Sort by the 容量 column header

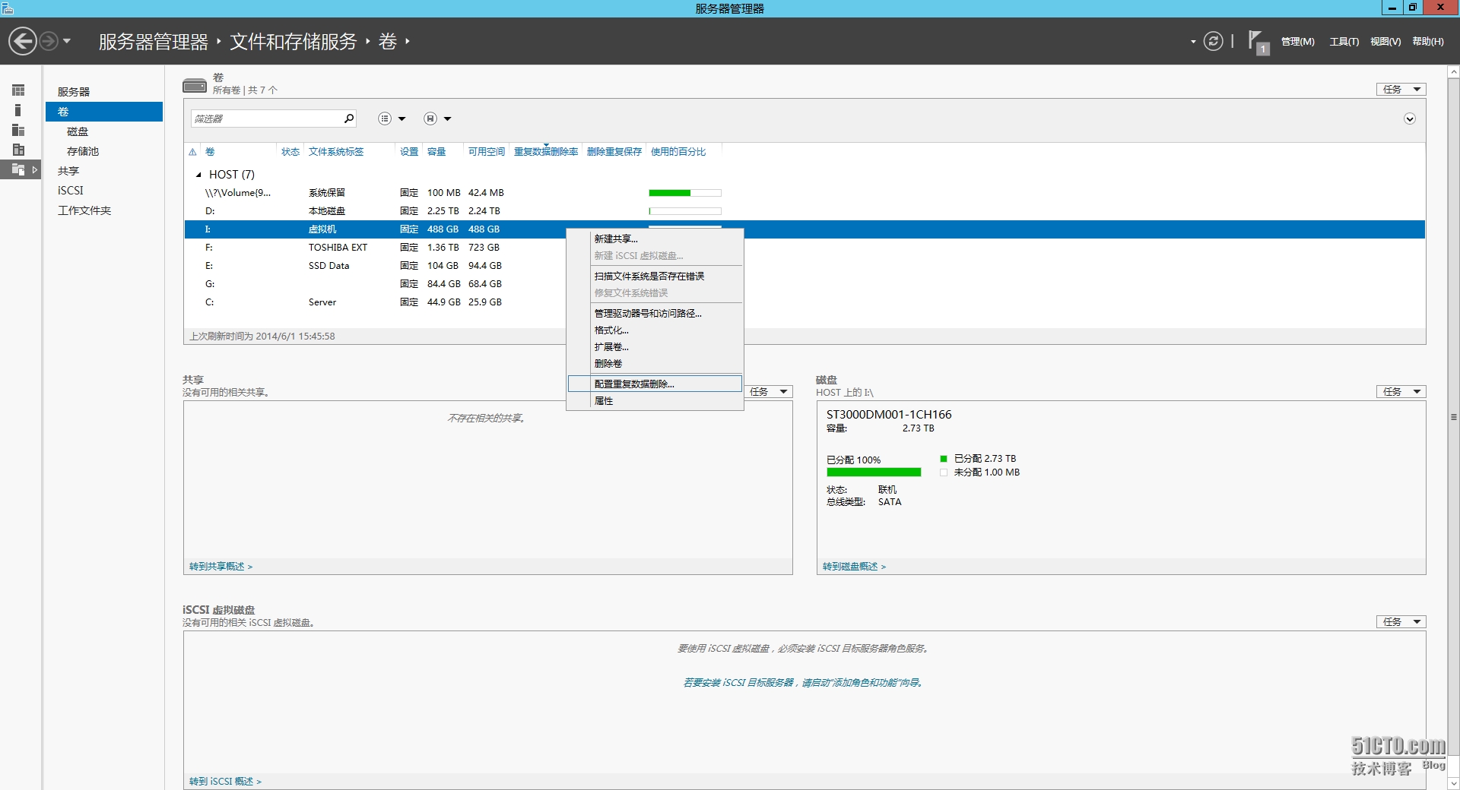436,152
